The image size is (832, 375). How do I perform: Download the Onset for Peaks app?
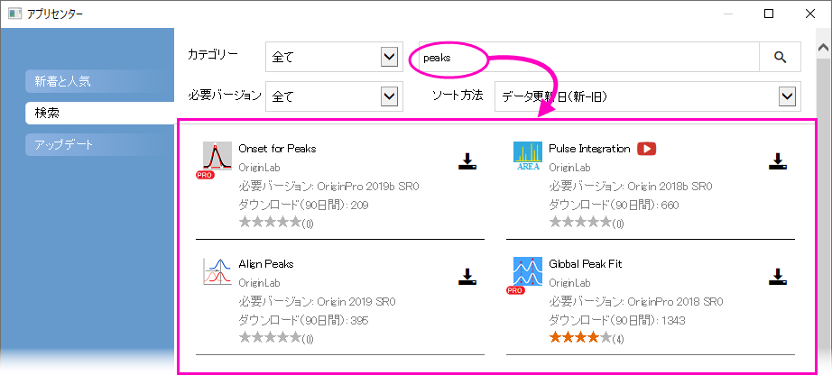tap(467, 161)
